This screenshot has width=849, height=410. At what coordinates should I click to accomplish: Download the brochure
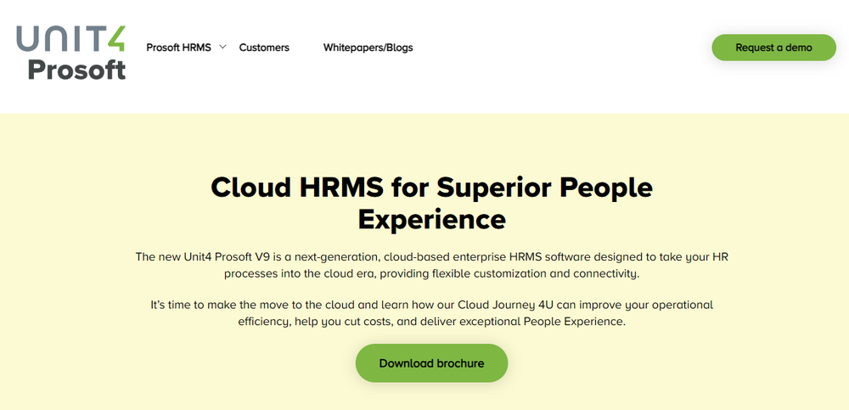pyautogui.click(x=431, y=362)
